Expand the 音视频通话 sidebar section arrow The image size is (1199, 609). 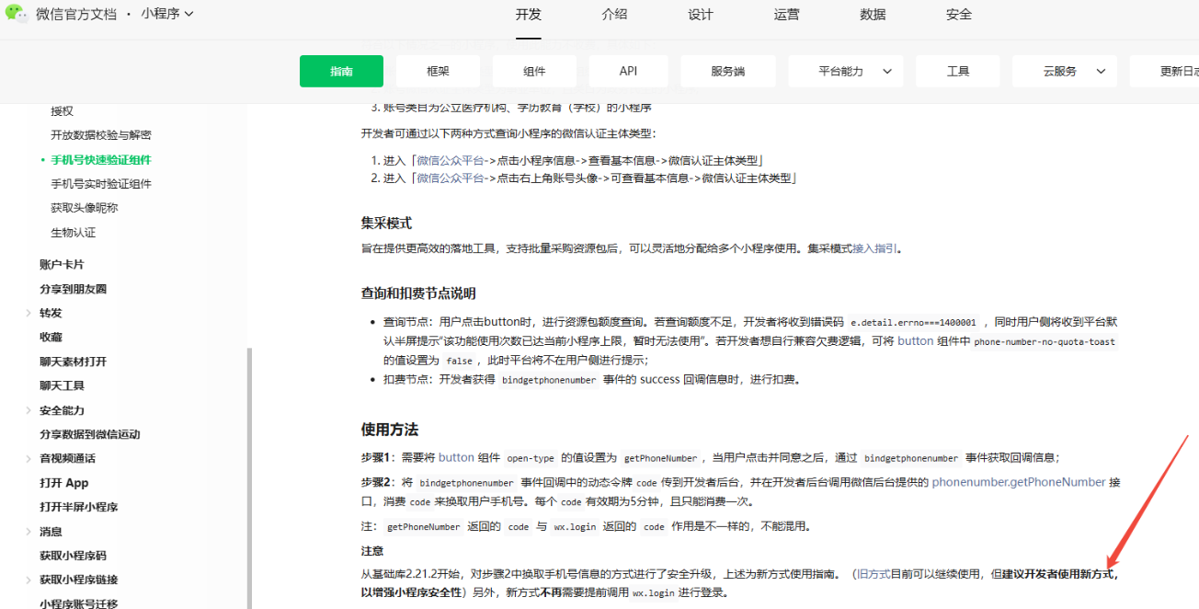(x=29, y=458)
